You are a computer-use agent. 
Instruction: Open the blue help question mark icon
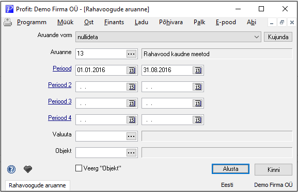pyautogui.click(x=11, y=169)
